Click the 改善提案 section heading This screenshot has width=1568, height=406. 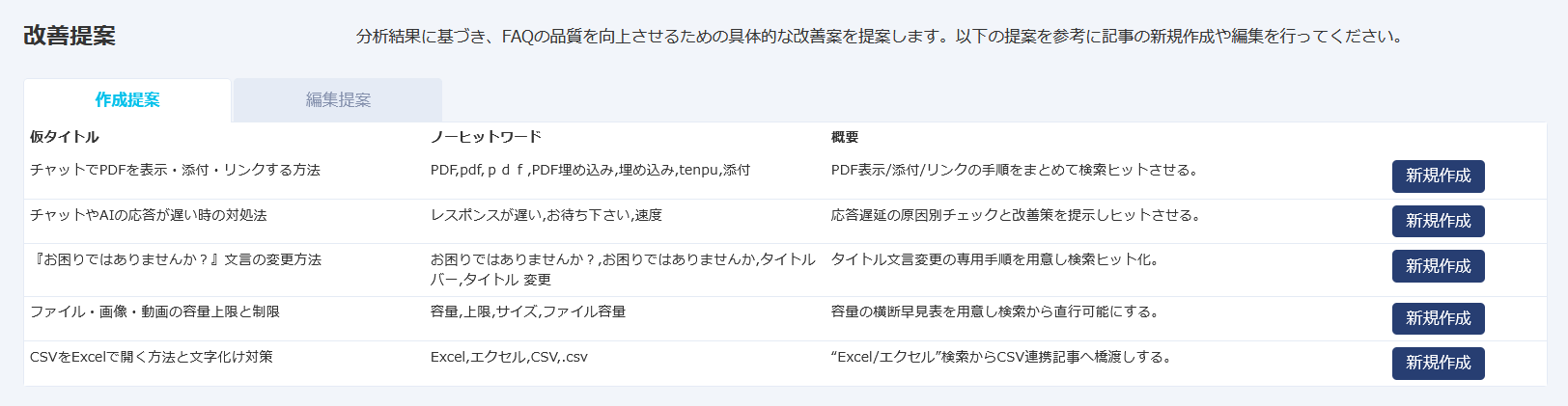pos(70,36)
